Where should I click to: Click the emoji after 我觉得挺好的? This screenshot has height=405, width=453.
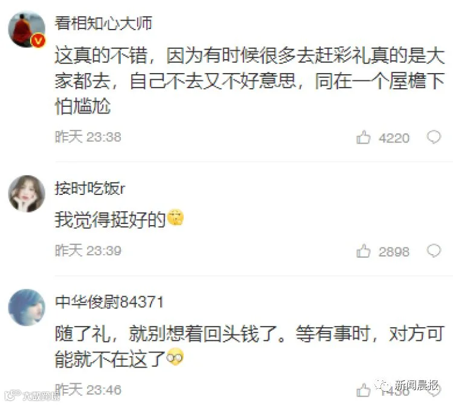[176, 217]
